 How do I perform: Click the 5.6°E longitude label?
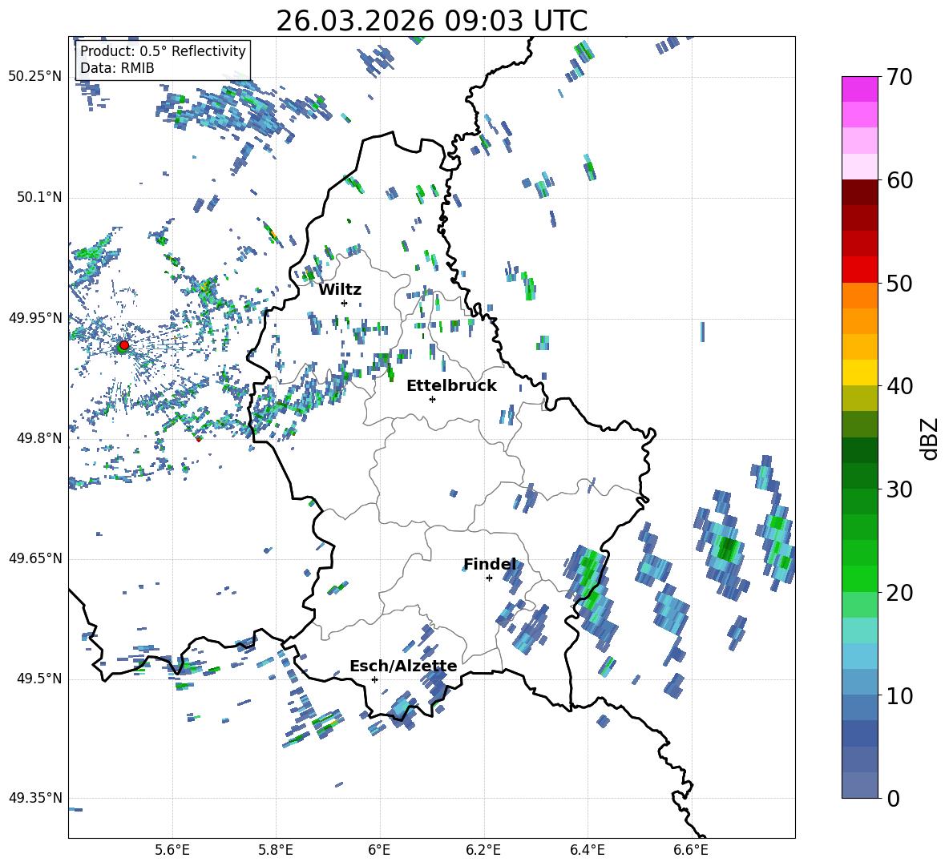(x=172, y=850)
